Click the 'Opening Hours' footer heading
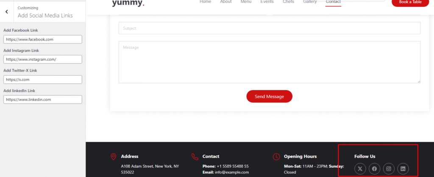The image size is (434, 177). coord(300,156)
